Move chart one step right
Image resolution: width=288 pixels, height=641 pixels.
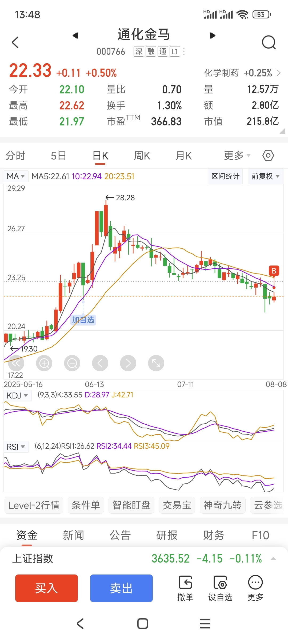pyautogui.click(x=128, y=363)
